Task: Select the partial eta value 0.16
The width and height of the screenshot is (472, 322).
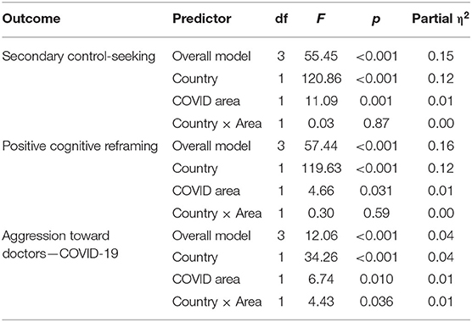Action: click(441, 146)
